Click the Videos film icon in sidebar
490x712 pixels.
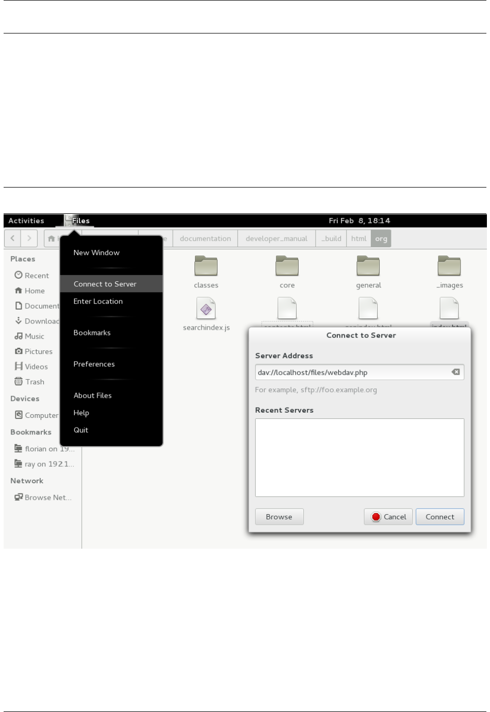[19, 366]
